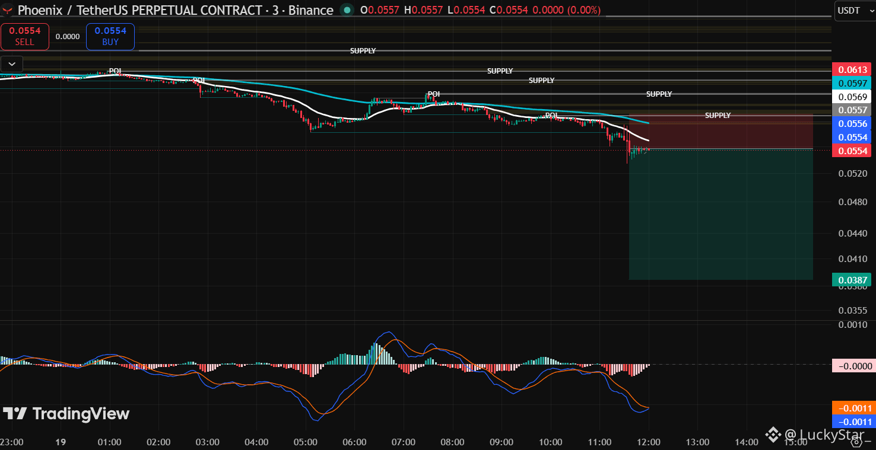Click the 0.0410 price scale tick
This screenshot has height=450, width=876.
(853, 258)
